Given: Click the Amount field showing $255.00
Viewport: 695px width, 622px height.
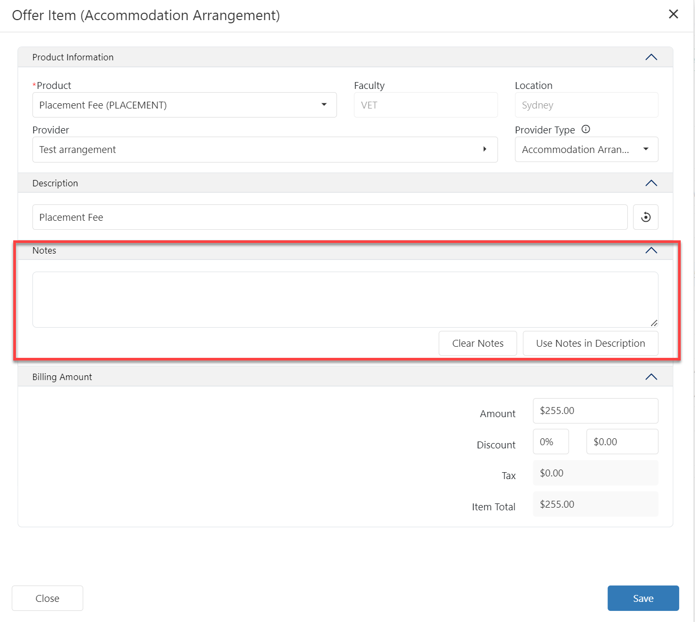Looking at the screenshot, I should (595, 411).
